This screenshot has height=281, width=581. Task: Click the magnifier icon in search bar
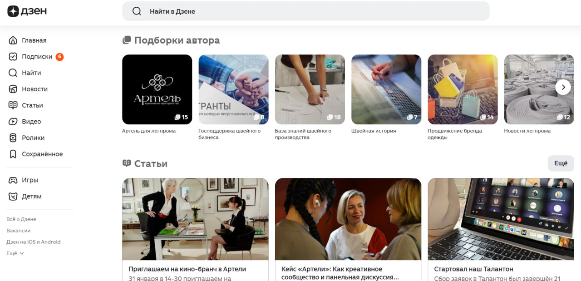click(x=137, y=11)
